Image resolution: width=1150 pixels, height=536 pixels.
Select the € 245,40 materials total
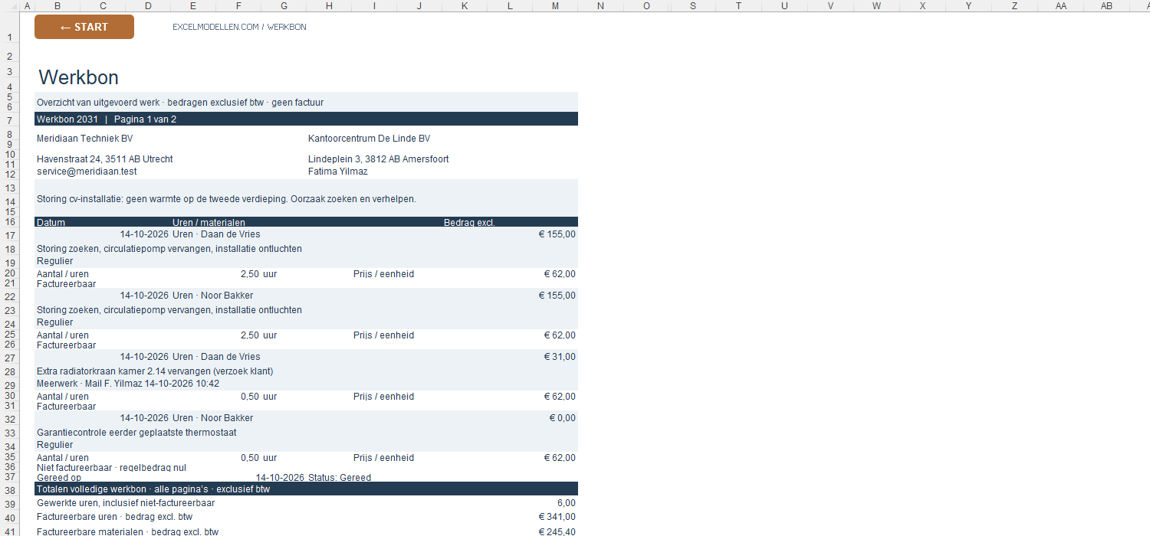point(557,531)
